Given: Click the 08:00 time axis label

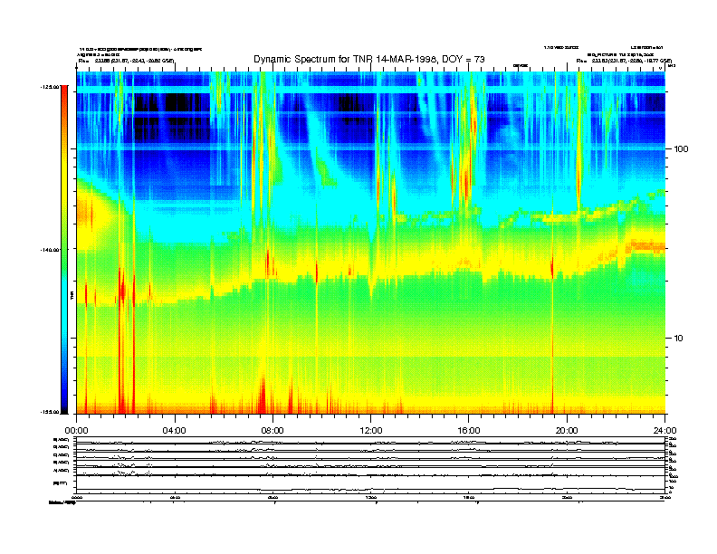Looking at the screenshot, I should (273, 431).
